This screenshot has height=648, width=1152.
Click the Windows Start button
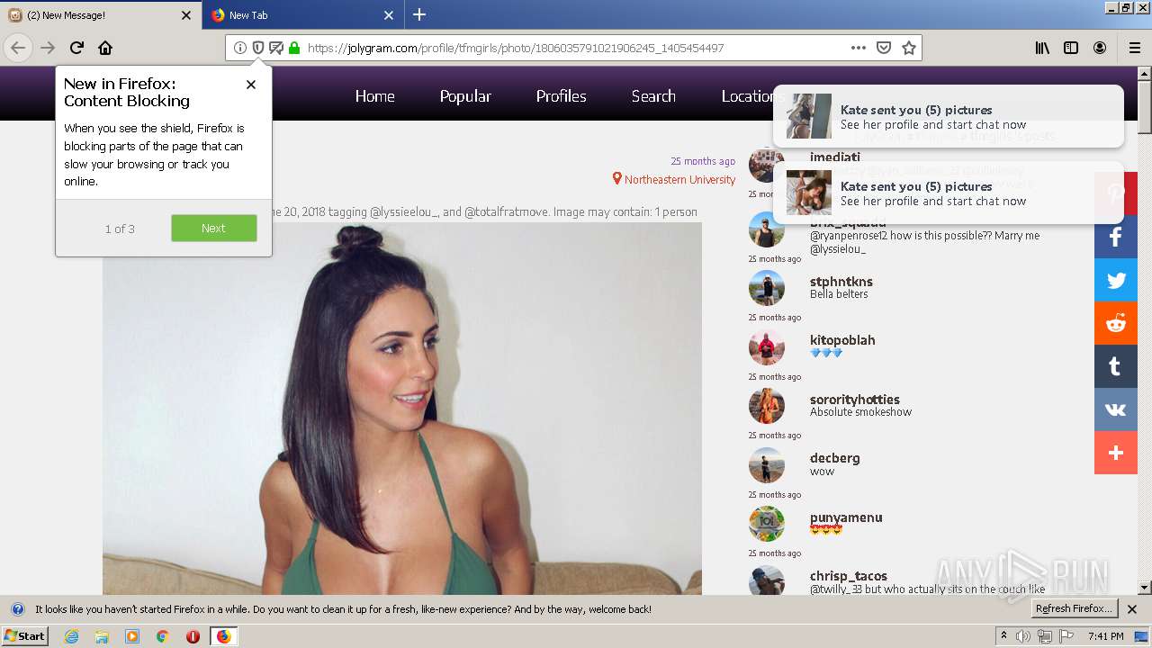tap(25, 636)
